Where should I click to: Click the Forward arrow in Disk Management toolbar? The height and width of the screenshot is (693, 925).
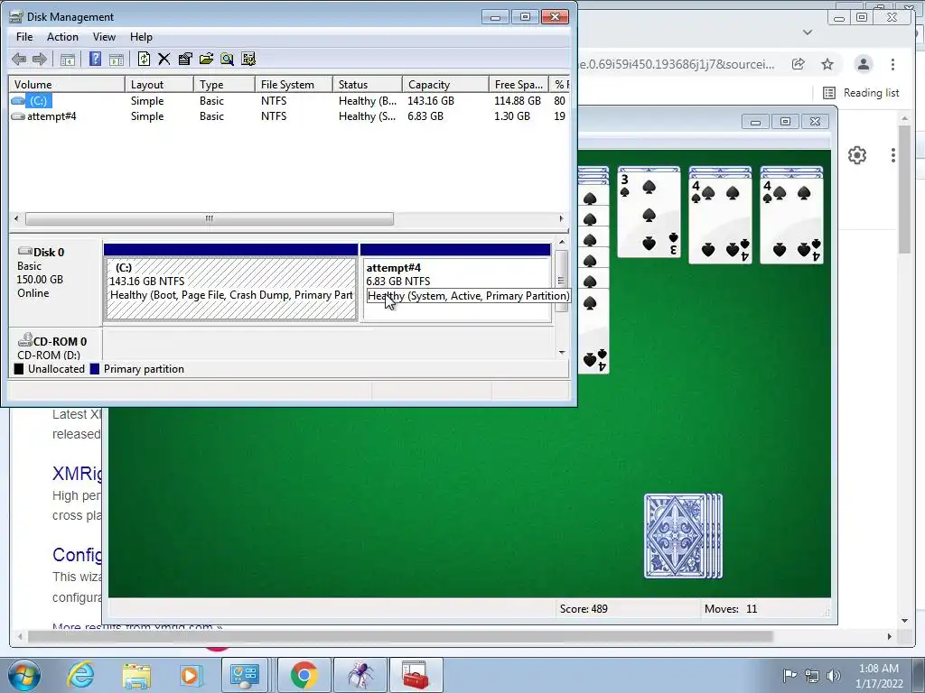(40, 59)
